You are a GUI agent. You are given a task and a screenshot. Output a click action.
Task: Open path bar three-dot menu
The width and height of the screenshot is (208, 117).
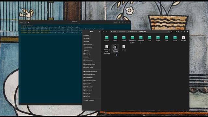point(168,32)
